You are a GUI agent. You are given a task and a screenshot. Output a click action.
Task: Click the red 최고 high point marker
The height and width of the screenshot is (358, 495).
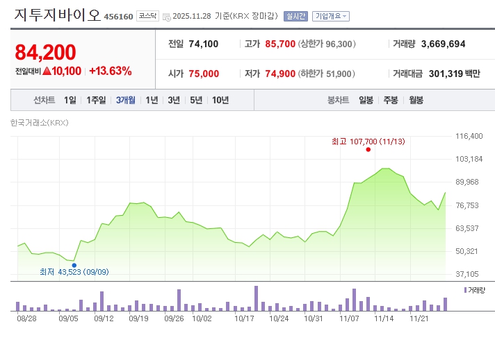[x=368, y=150]
